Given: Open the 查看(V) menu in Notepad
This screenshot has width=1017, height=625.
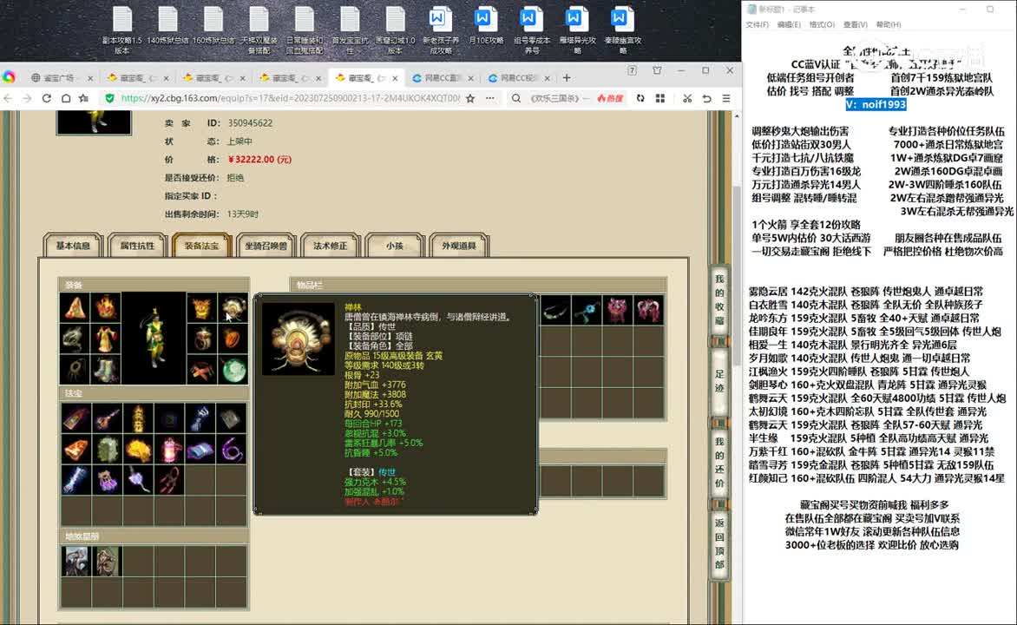Looking at the screenshot, I should [855, 24].
